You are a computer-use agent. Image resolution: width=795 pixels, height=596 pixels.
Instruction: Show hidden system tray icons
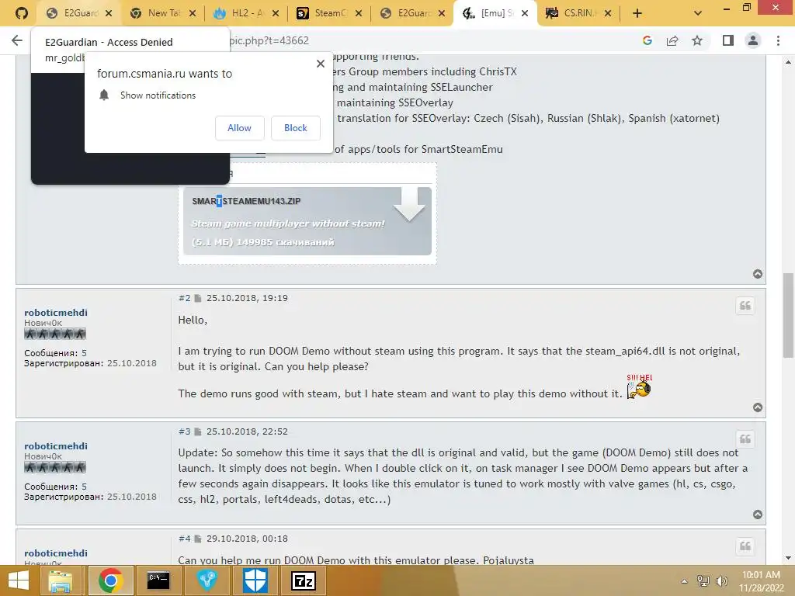click(x=684, y=581)
